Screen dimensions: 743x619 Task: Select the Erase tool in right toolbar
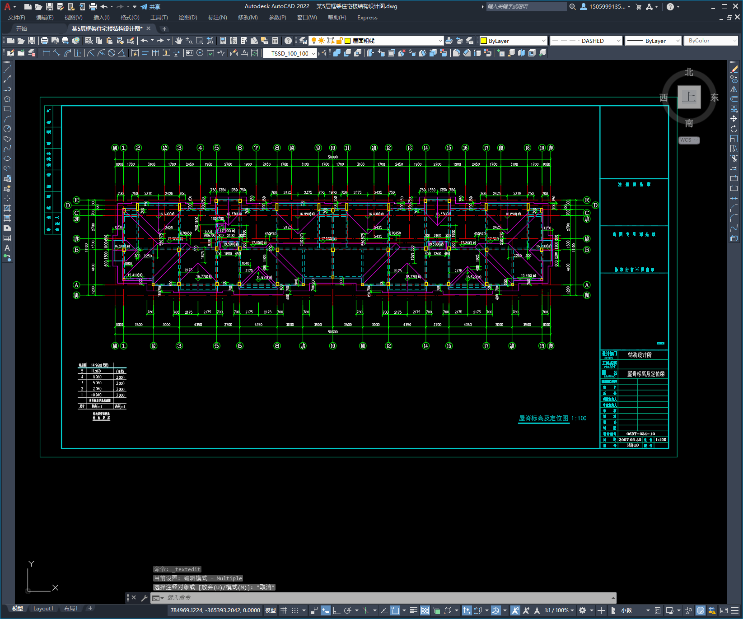[734, 69]
